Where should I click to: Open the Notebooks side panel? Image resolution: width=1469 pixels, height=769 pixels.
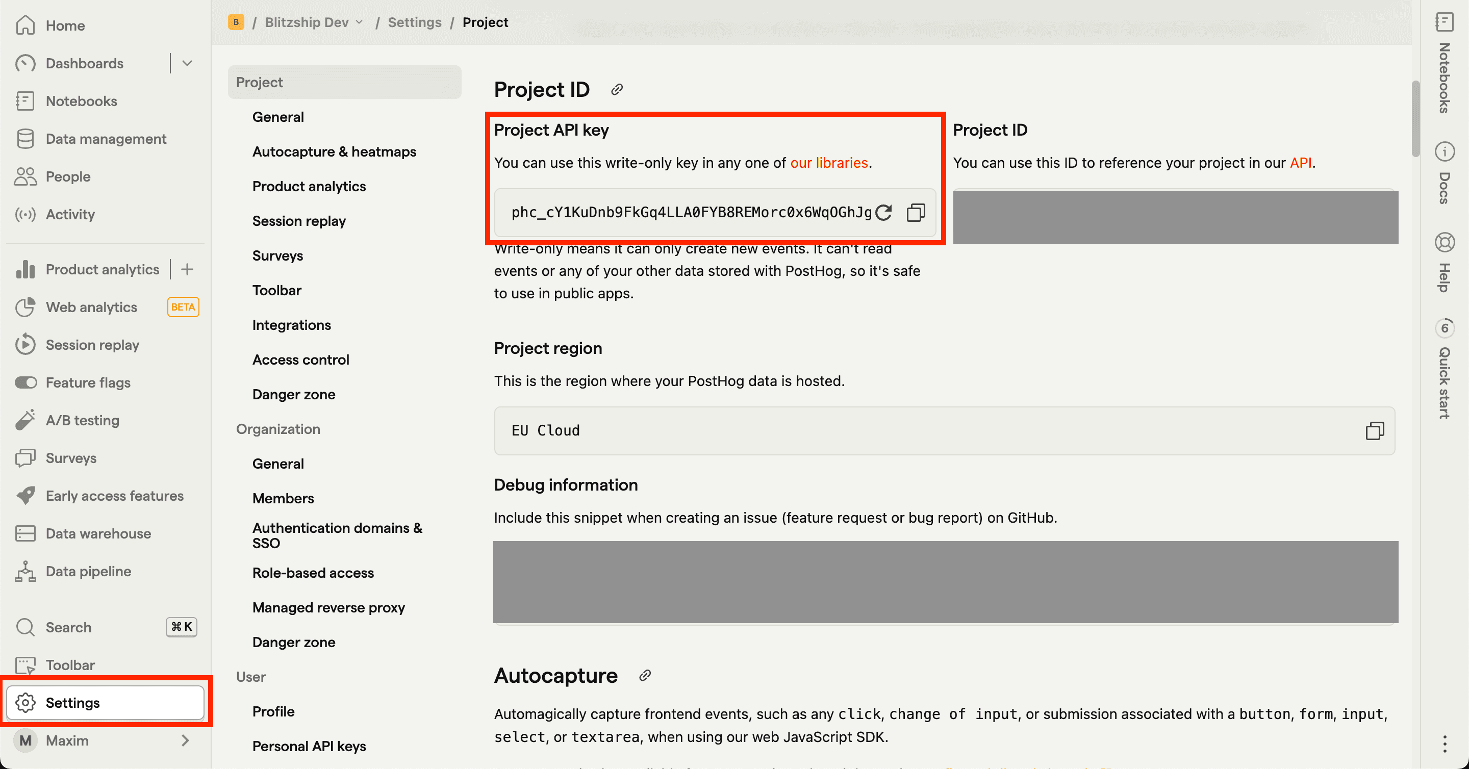tap(1445, 63)
